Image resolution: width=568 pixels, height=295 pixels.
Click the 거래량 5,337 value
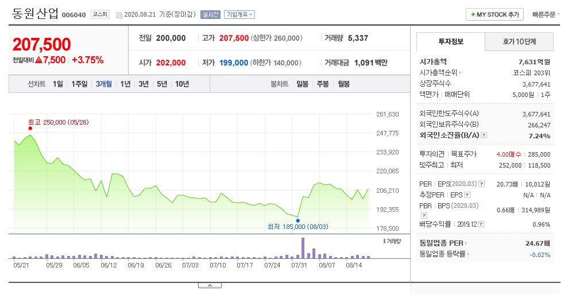[358, 38]
